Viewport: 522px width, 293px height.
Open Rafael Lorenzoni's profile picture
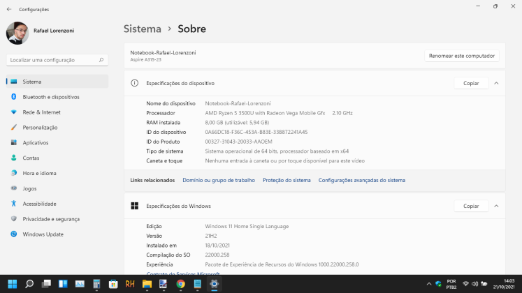point(17,33)
